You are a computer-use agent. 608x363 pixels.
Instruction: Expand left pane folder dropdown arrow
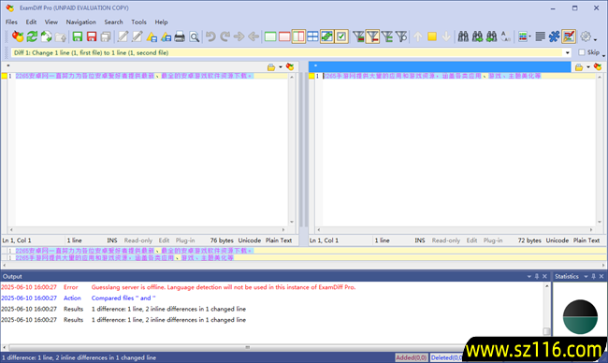pos(281,67)
